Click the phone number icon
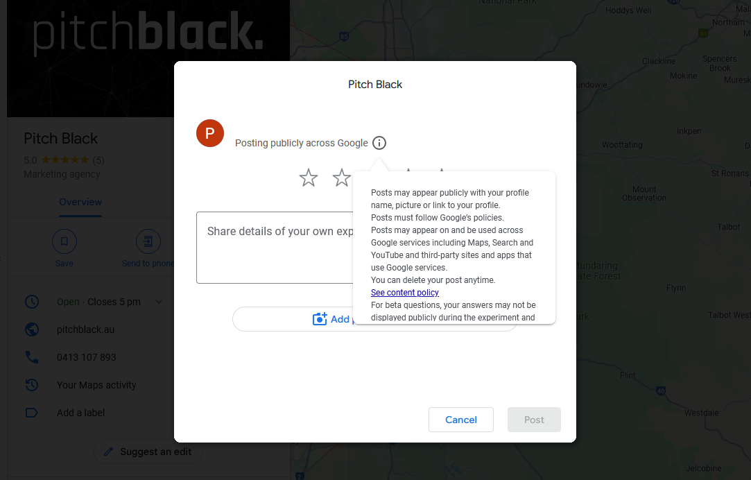This screenshot has width=751, height=480. pyautogui.click(x=32, y=357)
